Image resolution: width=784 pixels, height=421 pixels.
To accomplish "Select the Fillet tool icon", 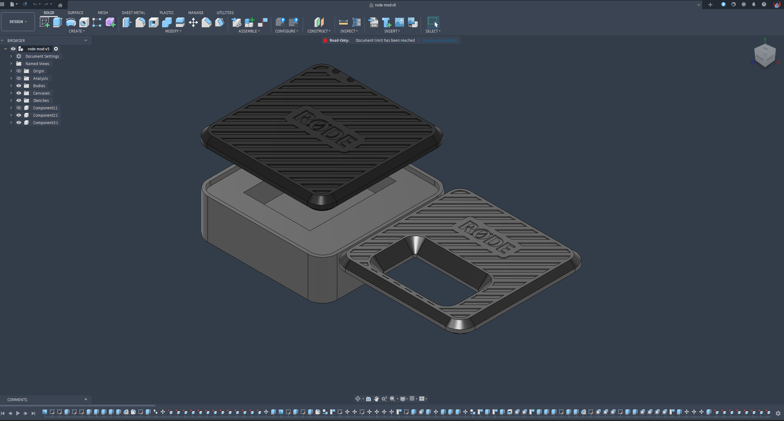I will [x=140, y=23].
